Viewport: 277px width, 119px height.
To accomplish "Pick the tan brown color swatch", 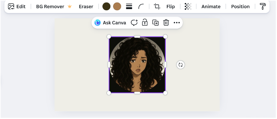I will click(x=117, y=6).
